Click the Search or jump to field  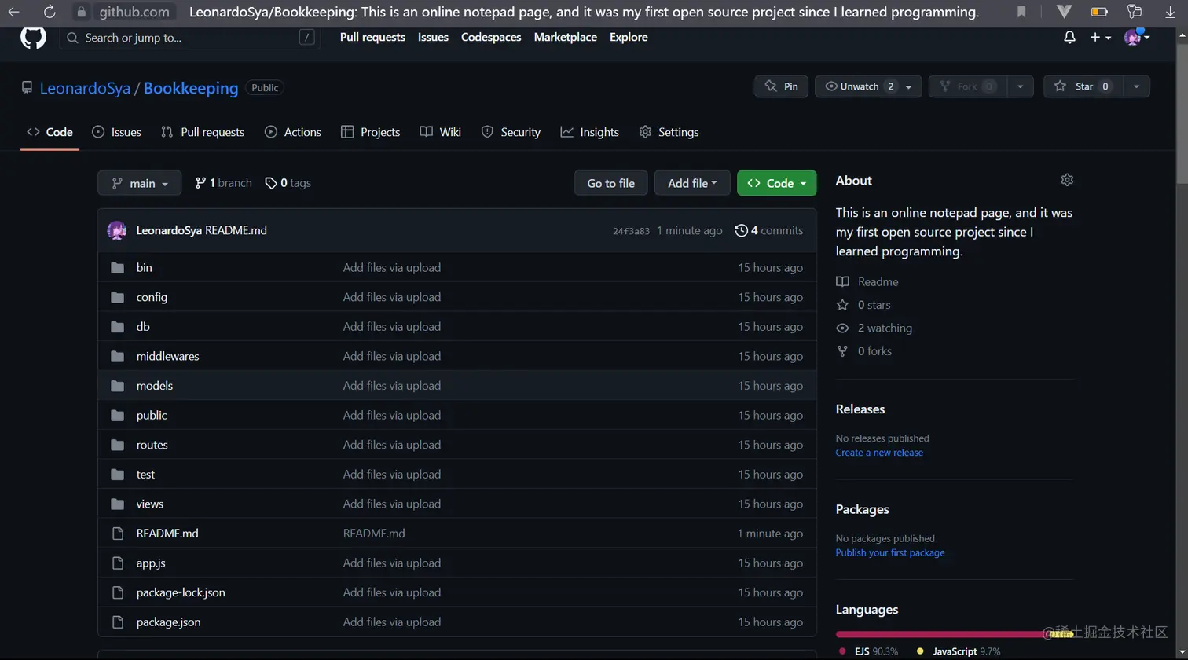(x=190, y=38)
